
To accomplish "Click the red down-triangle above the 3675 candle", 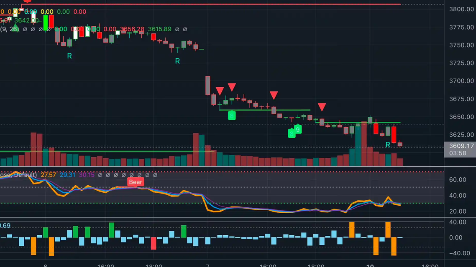I will coord(232,87).
